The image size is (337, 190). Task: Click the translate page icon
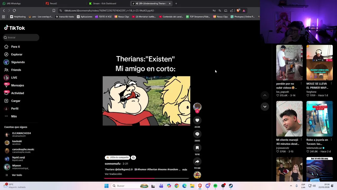coord(220,11)
